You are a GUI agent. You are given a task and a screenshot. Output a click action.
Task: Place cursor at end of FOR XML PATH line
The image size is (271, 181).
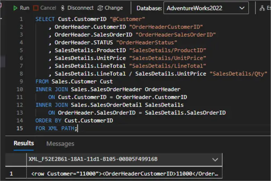point(78,128)
